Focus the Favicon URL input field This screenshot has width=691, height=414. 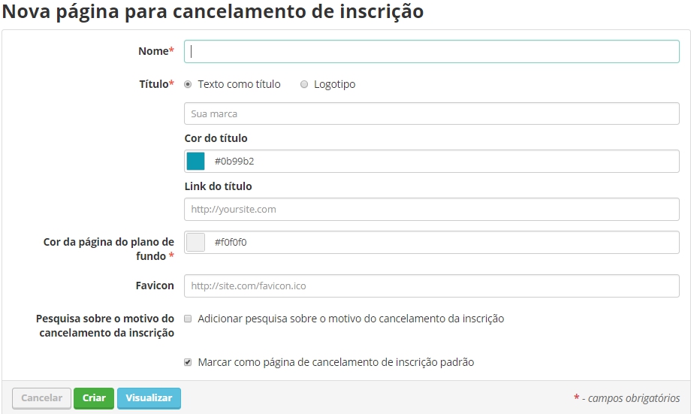(x=431, y=286)
